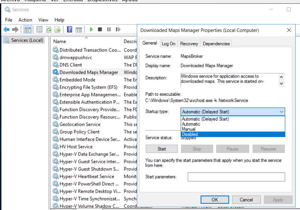Image resolution: width=300 pixels, height=210 pixels.
Task: Click the Apply button
Action: click(278, 200)
